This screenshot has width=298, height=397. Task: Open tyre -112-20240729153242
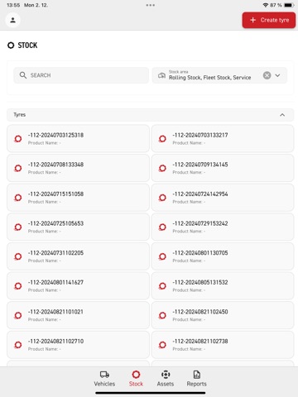223,227
